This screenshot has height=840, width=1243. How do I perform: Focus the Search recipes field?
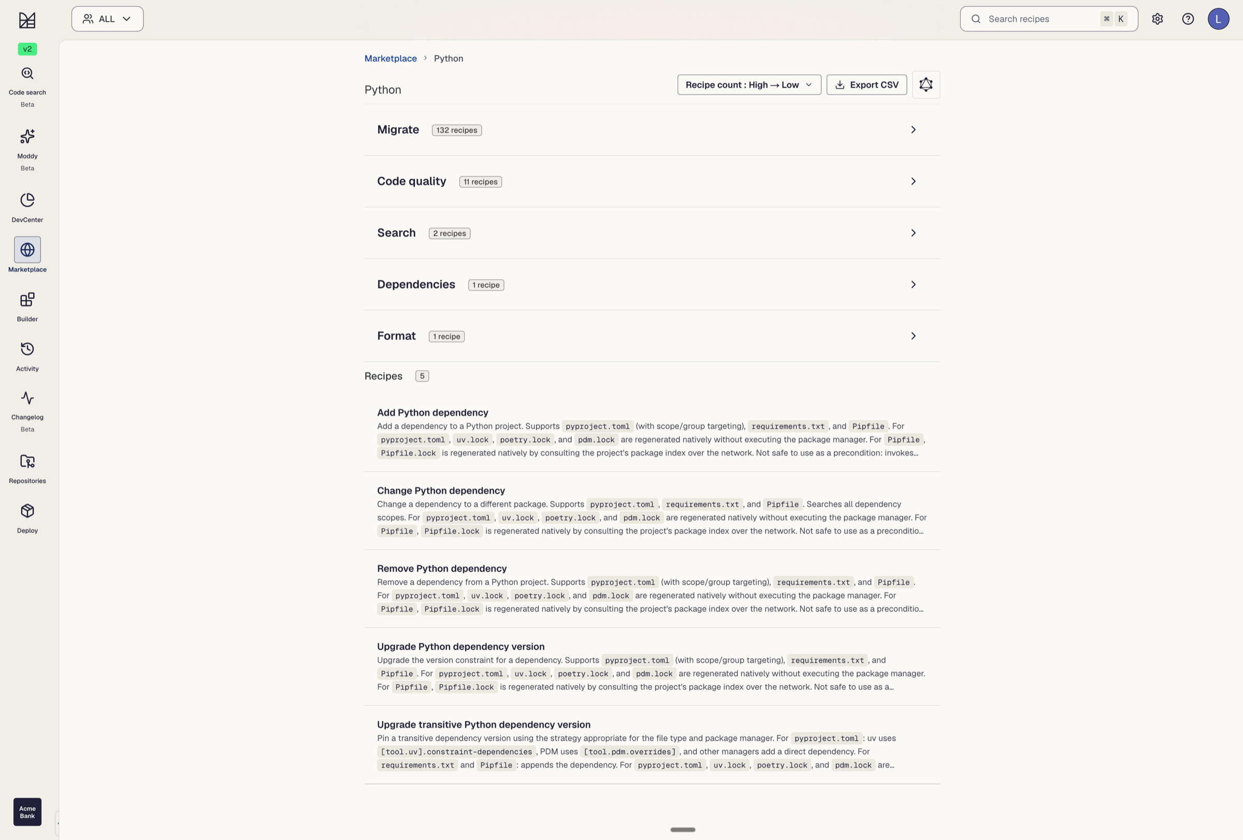click(1048, 19)
